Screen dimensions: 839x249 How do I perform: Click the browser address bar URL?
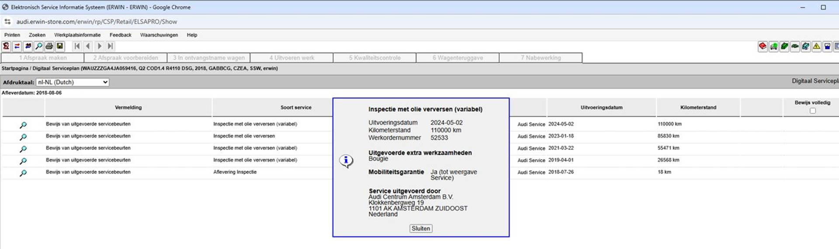coord(97,21)
